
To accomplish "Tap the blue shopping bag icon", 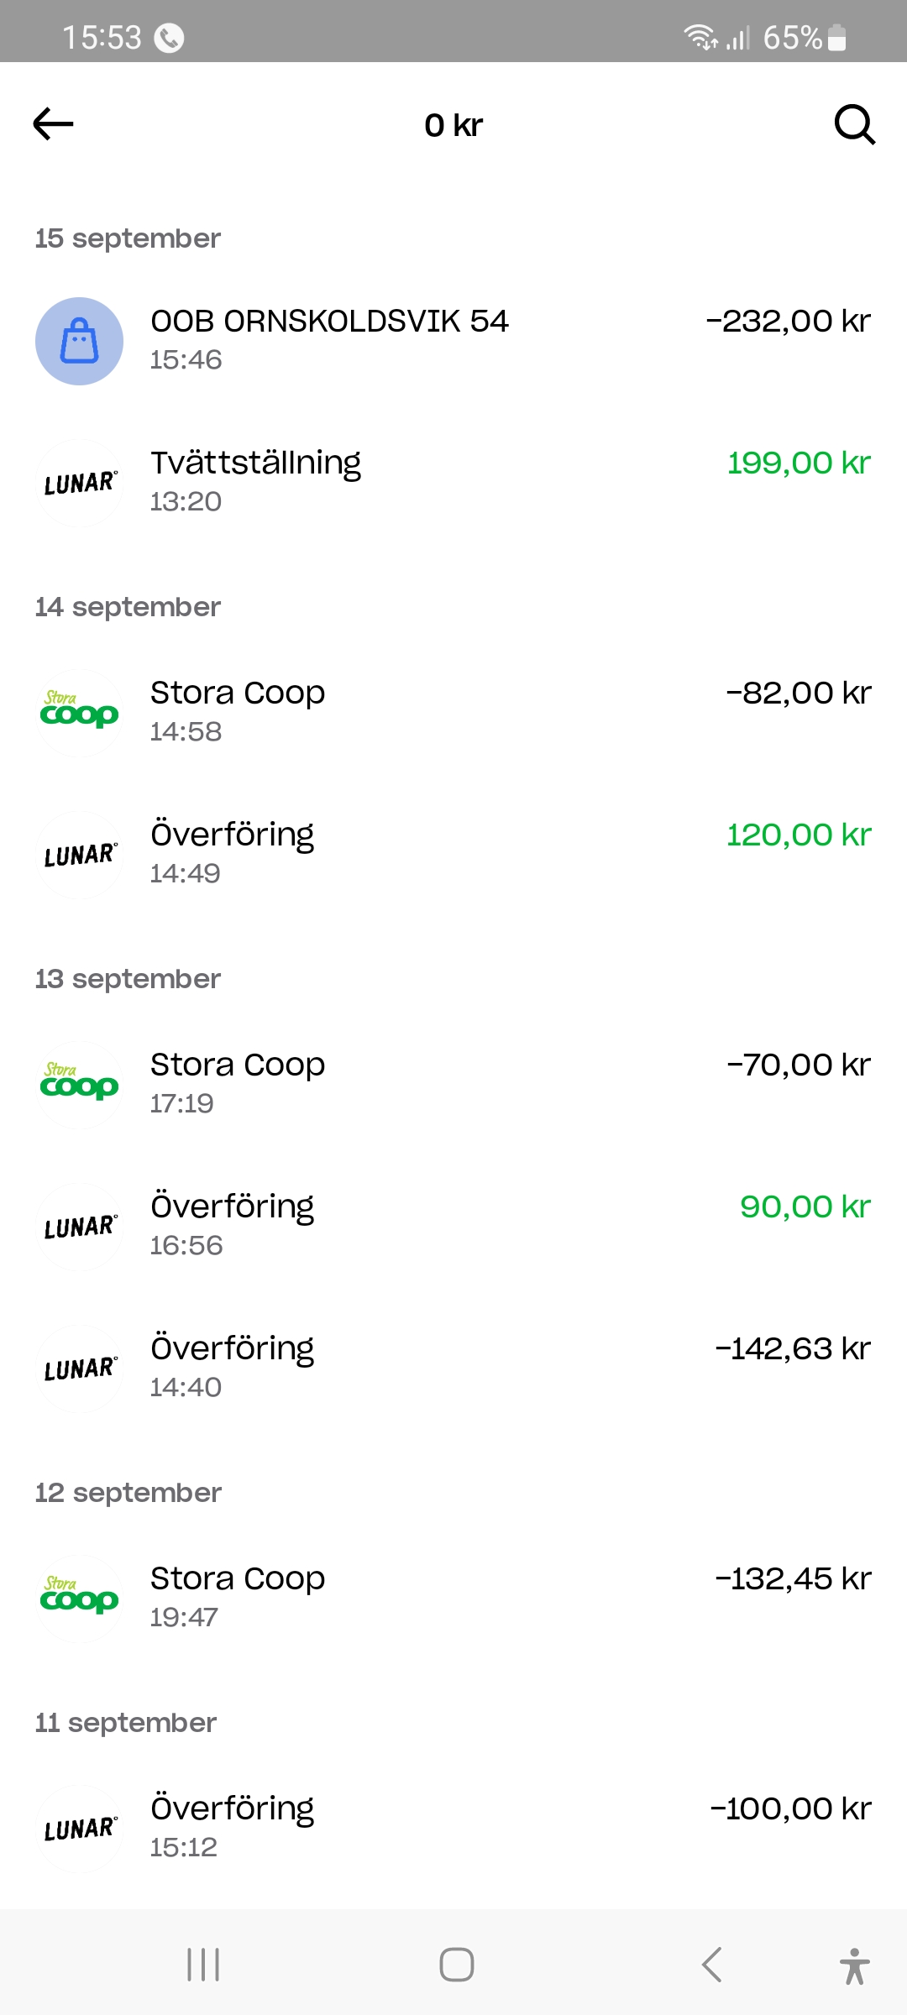I will [80, 342].
